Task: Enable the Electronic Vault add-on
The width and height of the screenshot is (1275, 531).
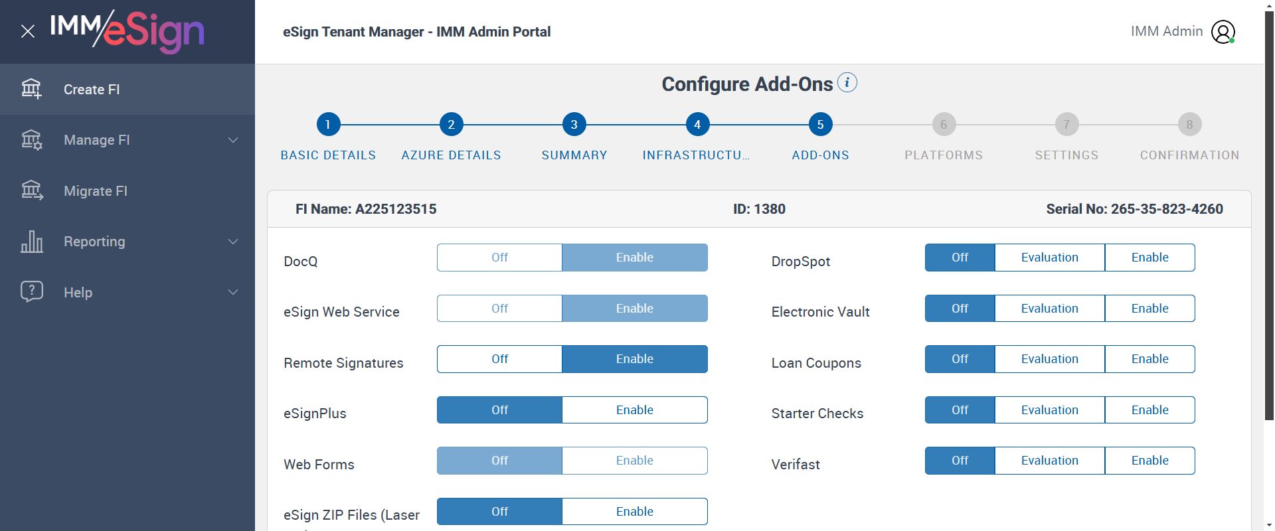Action: [1149, 309]
